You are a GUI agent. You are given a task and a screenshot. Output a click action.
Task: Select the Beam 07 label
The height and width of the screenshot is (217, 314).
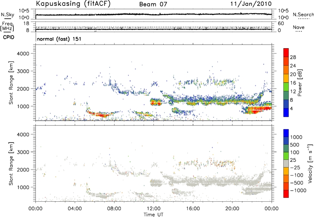click(x=153, y=4)
